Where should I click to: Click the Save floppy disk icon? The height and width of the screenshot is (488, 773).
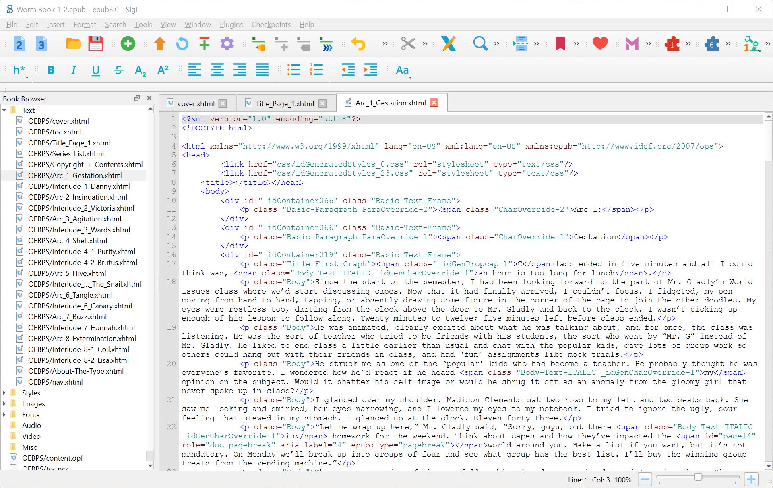(x=95, y=43)
